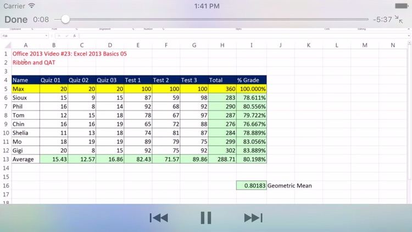412x232 pixels.
Task: Skip ahead with the next track button
Action: (x=253, y=218)
